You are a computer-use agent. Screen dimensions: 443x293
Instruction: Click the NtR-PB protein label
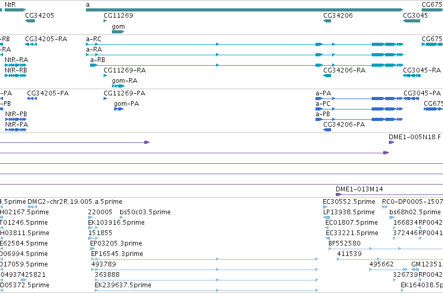[x=16, y=114]
